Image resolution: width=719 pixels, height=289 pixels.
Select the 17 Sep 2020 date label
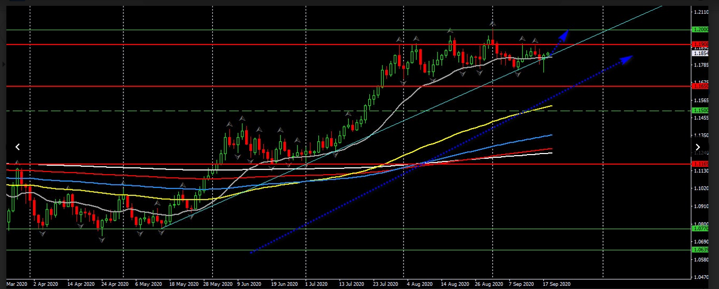556,284
